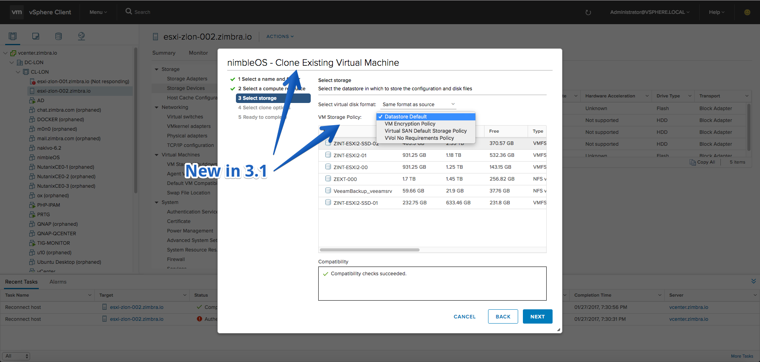Switch to the Summary tab

point(164,53)
